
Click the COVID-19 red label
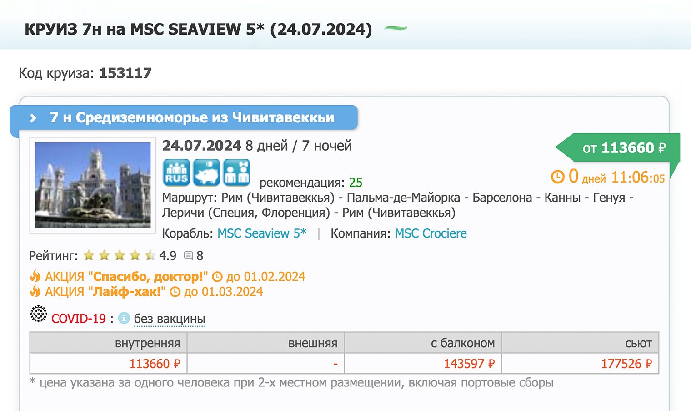[x=78, y=319]
